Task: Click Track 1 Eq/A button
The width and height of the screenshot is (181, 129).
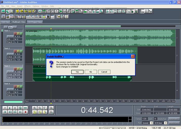Action: (10, 37)
